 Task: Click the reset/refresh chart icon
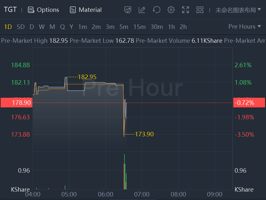coord(156,10)
